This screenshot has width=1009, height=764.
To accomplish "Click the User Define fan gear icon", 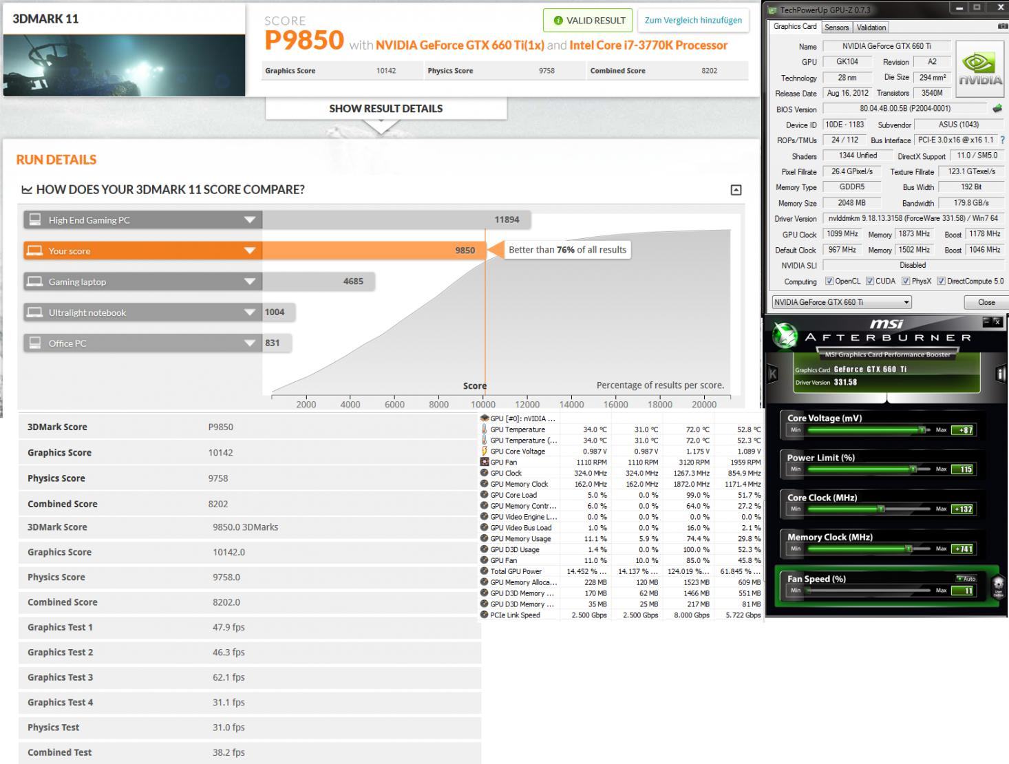I will [x=998, y=586].
